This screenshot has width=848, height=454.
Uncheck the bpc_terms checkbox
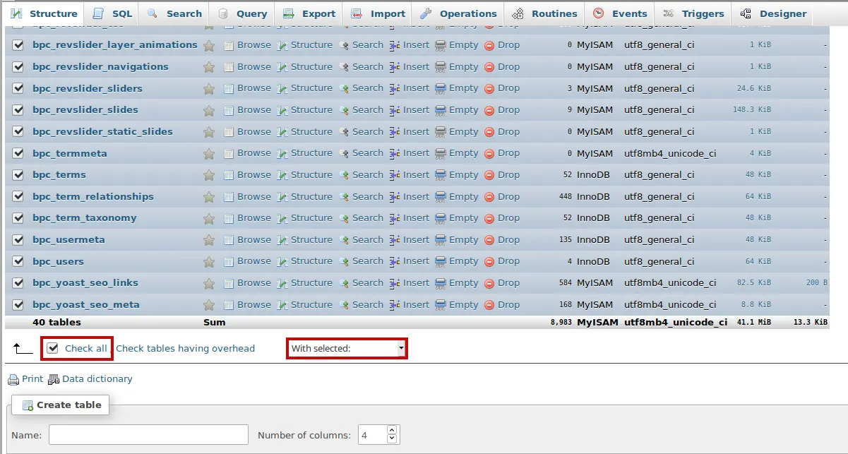click(18, 175)
